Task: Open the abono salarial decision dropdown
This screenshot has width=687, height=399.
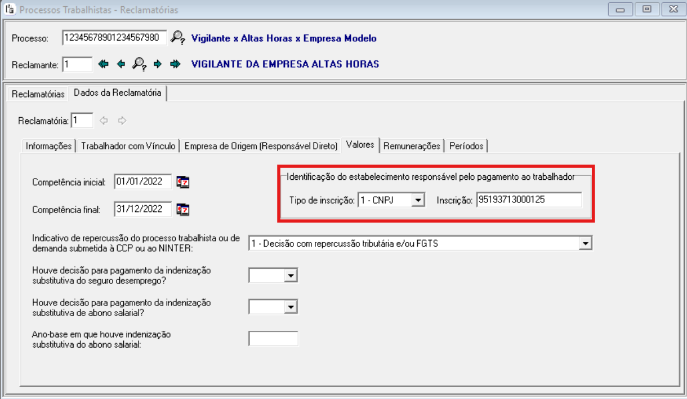Action: [x=291, y=307]
